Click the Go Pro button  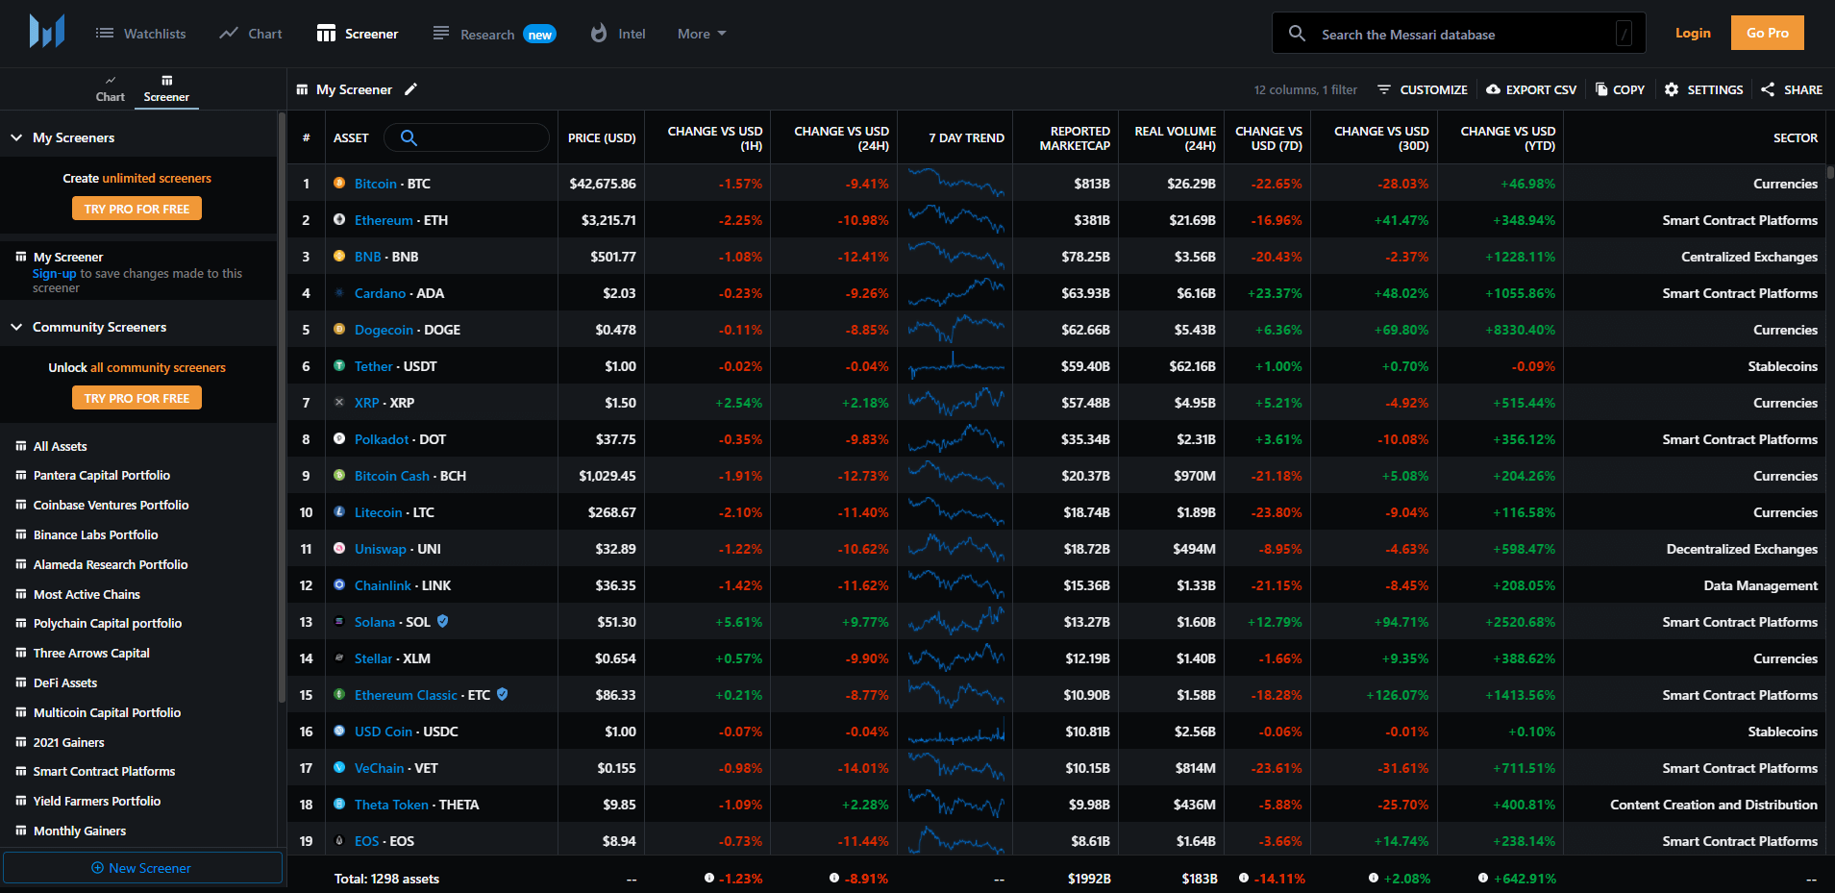click(1768, 33)
